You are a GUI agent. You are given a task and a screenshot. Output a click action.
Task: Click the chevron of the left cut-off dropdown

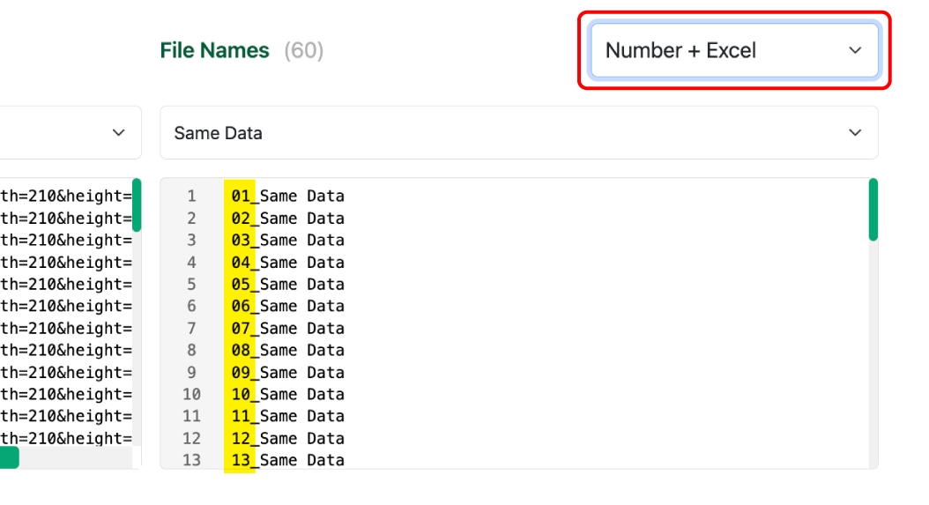119,133
